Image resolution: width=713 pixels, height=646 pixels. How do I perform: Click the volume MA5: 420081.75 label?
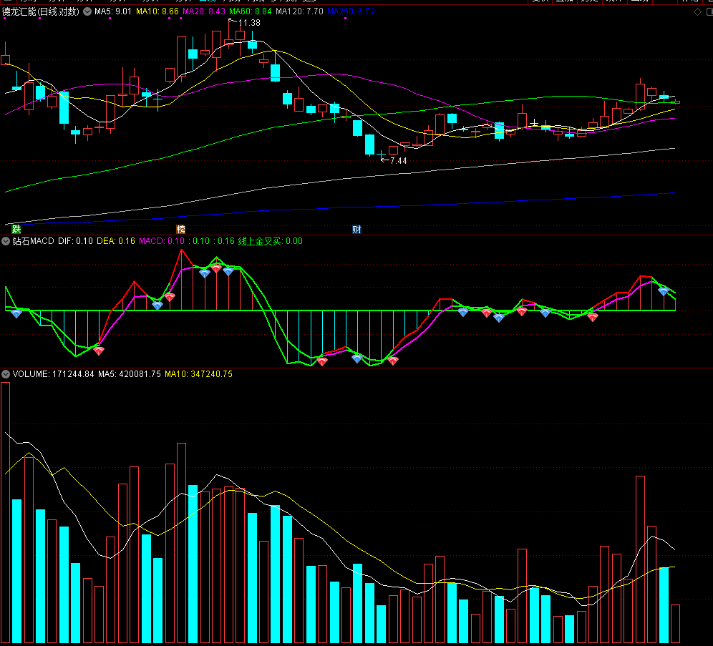point(130,374)
